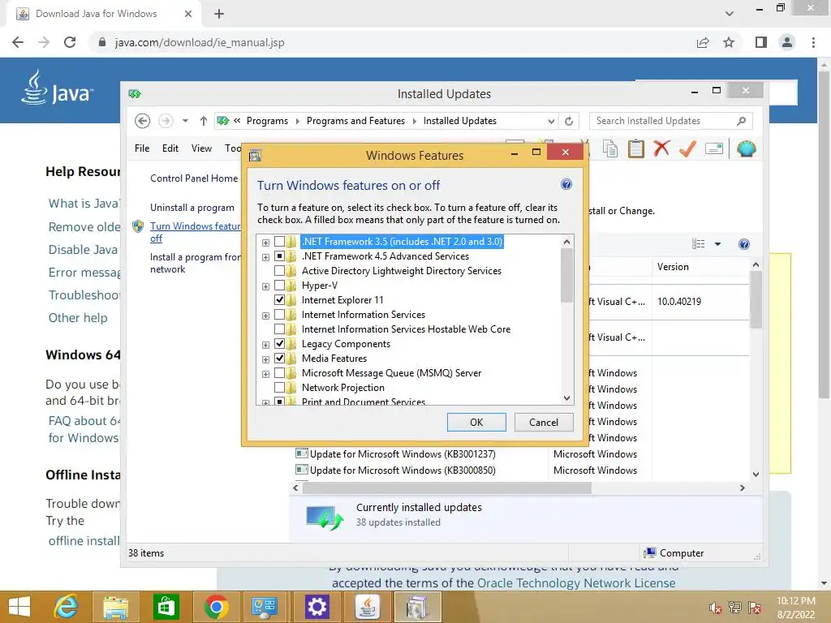
Task: Click the orange checkmark Properties toolbar icon
Action: [x=687, y=149]
